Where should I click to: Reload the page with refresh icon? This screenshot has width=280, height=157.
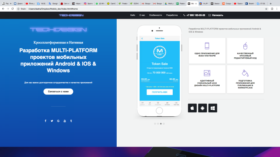point(12,9)
